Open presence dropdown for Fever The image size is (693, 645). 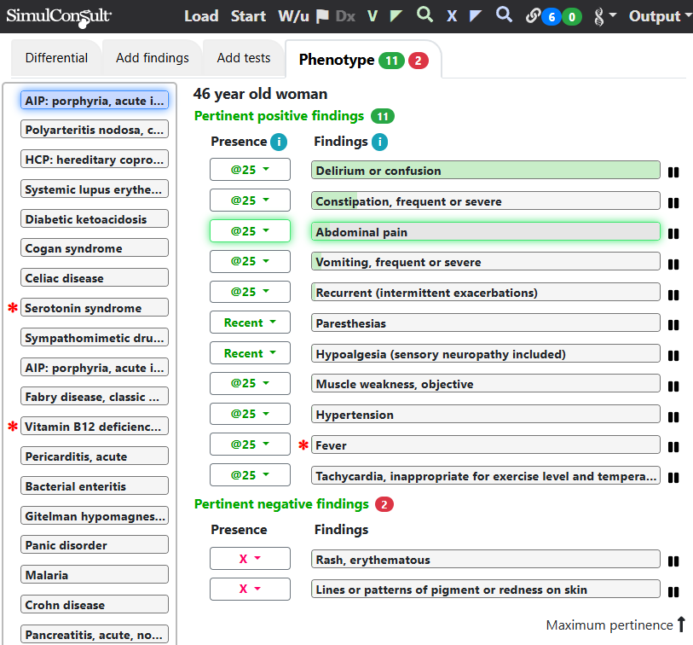pyautogui.click(x=250, y=444)
